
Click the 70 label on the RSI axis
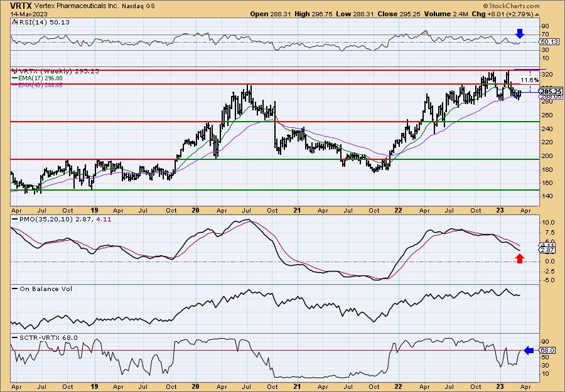545,34
